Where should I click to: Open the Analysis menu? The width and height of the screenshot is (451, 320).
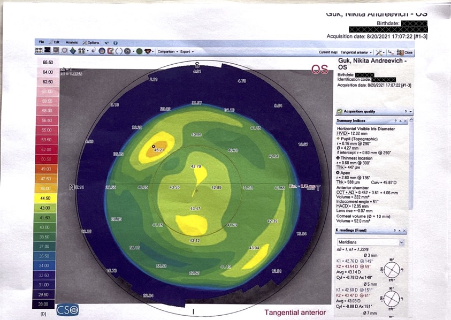click(72, 42)
